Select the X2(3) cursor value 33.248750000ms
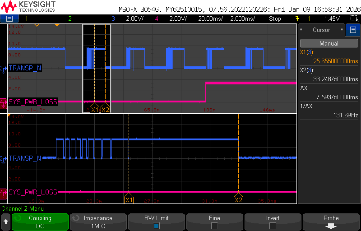The height and width of the screenshot is (231, 361). point(335,79)
